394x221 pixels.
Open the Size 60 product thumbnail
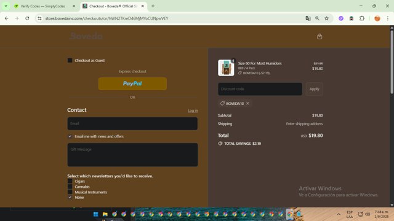click(x=226, y=68)
